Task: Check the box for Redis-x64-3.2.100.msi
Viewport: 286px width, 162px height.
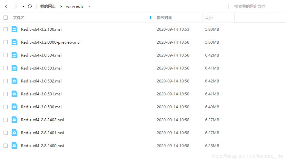Action: tap(6, 29)
